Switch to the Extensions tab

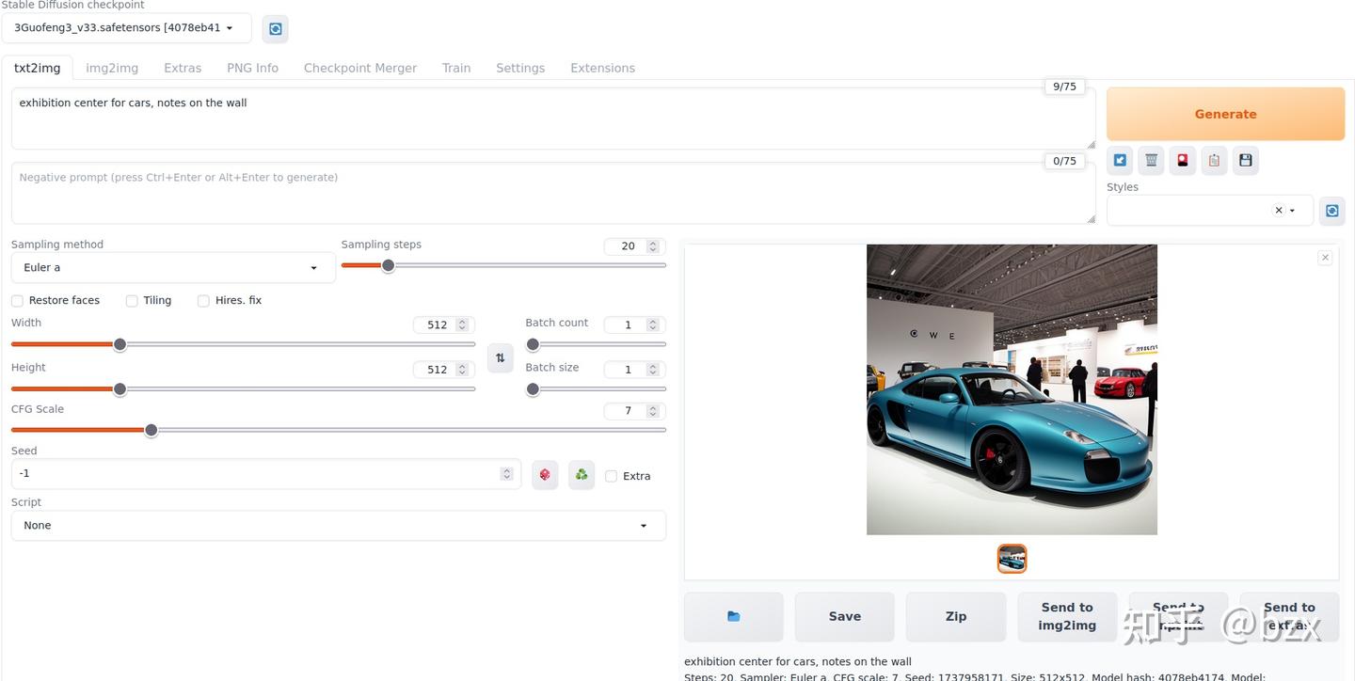602,68
